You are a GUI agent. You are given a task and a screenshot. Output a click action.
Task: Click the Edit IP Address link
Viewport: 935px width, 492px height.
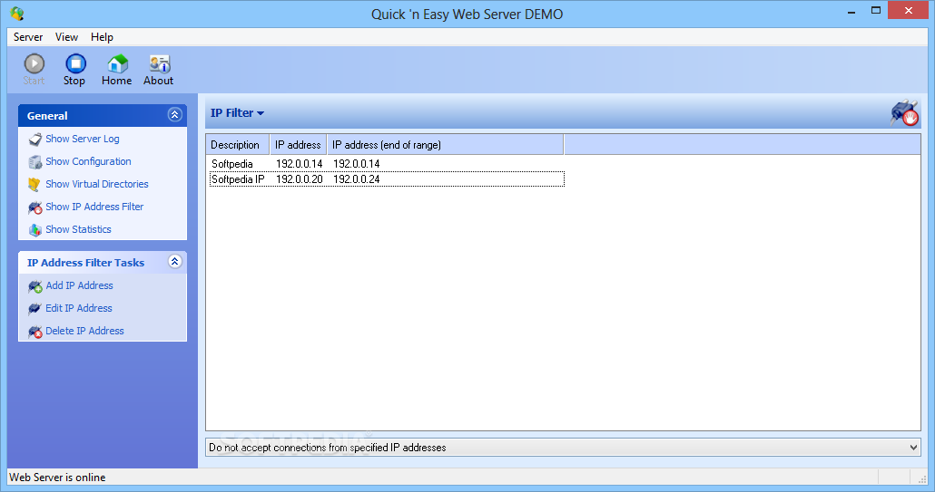[x=79, y=308]
